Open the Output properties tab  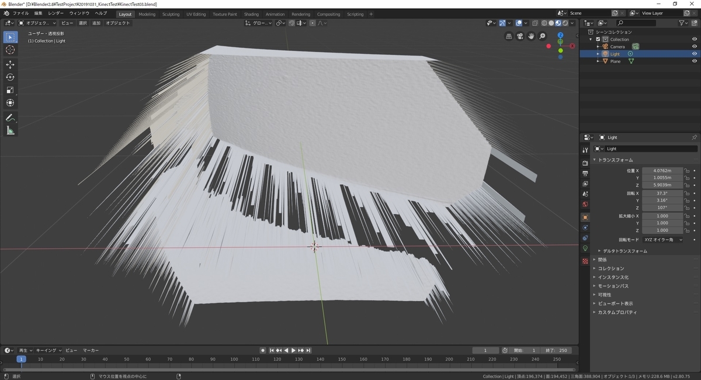[x=585, y=174]
